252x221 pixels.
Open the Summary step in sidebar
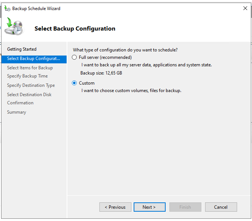16,112
